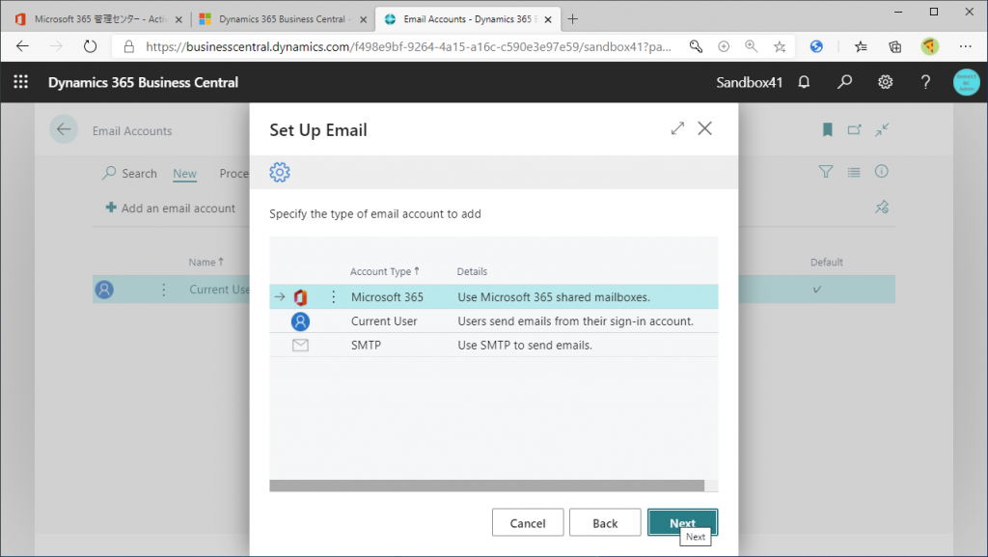Click the horizontal scrollbar in the account list
The height and width of the screenshot is (557, 988).
tap(486, 486)
